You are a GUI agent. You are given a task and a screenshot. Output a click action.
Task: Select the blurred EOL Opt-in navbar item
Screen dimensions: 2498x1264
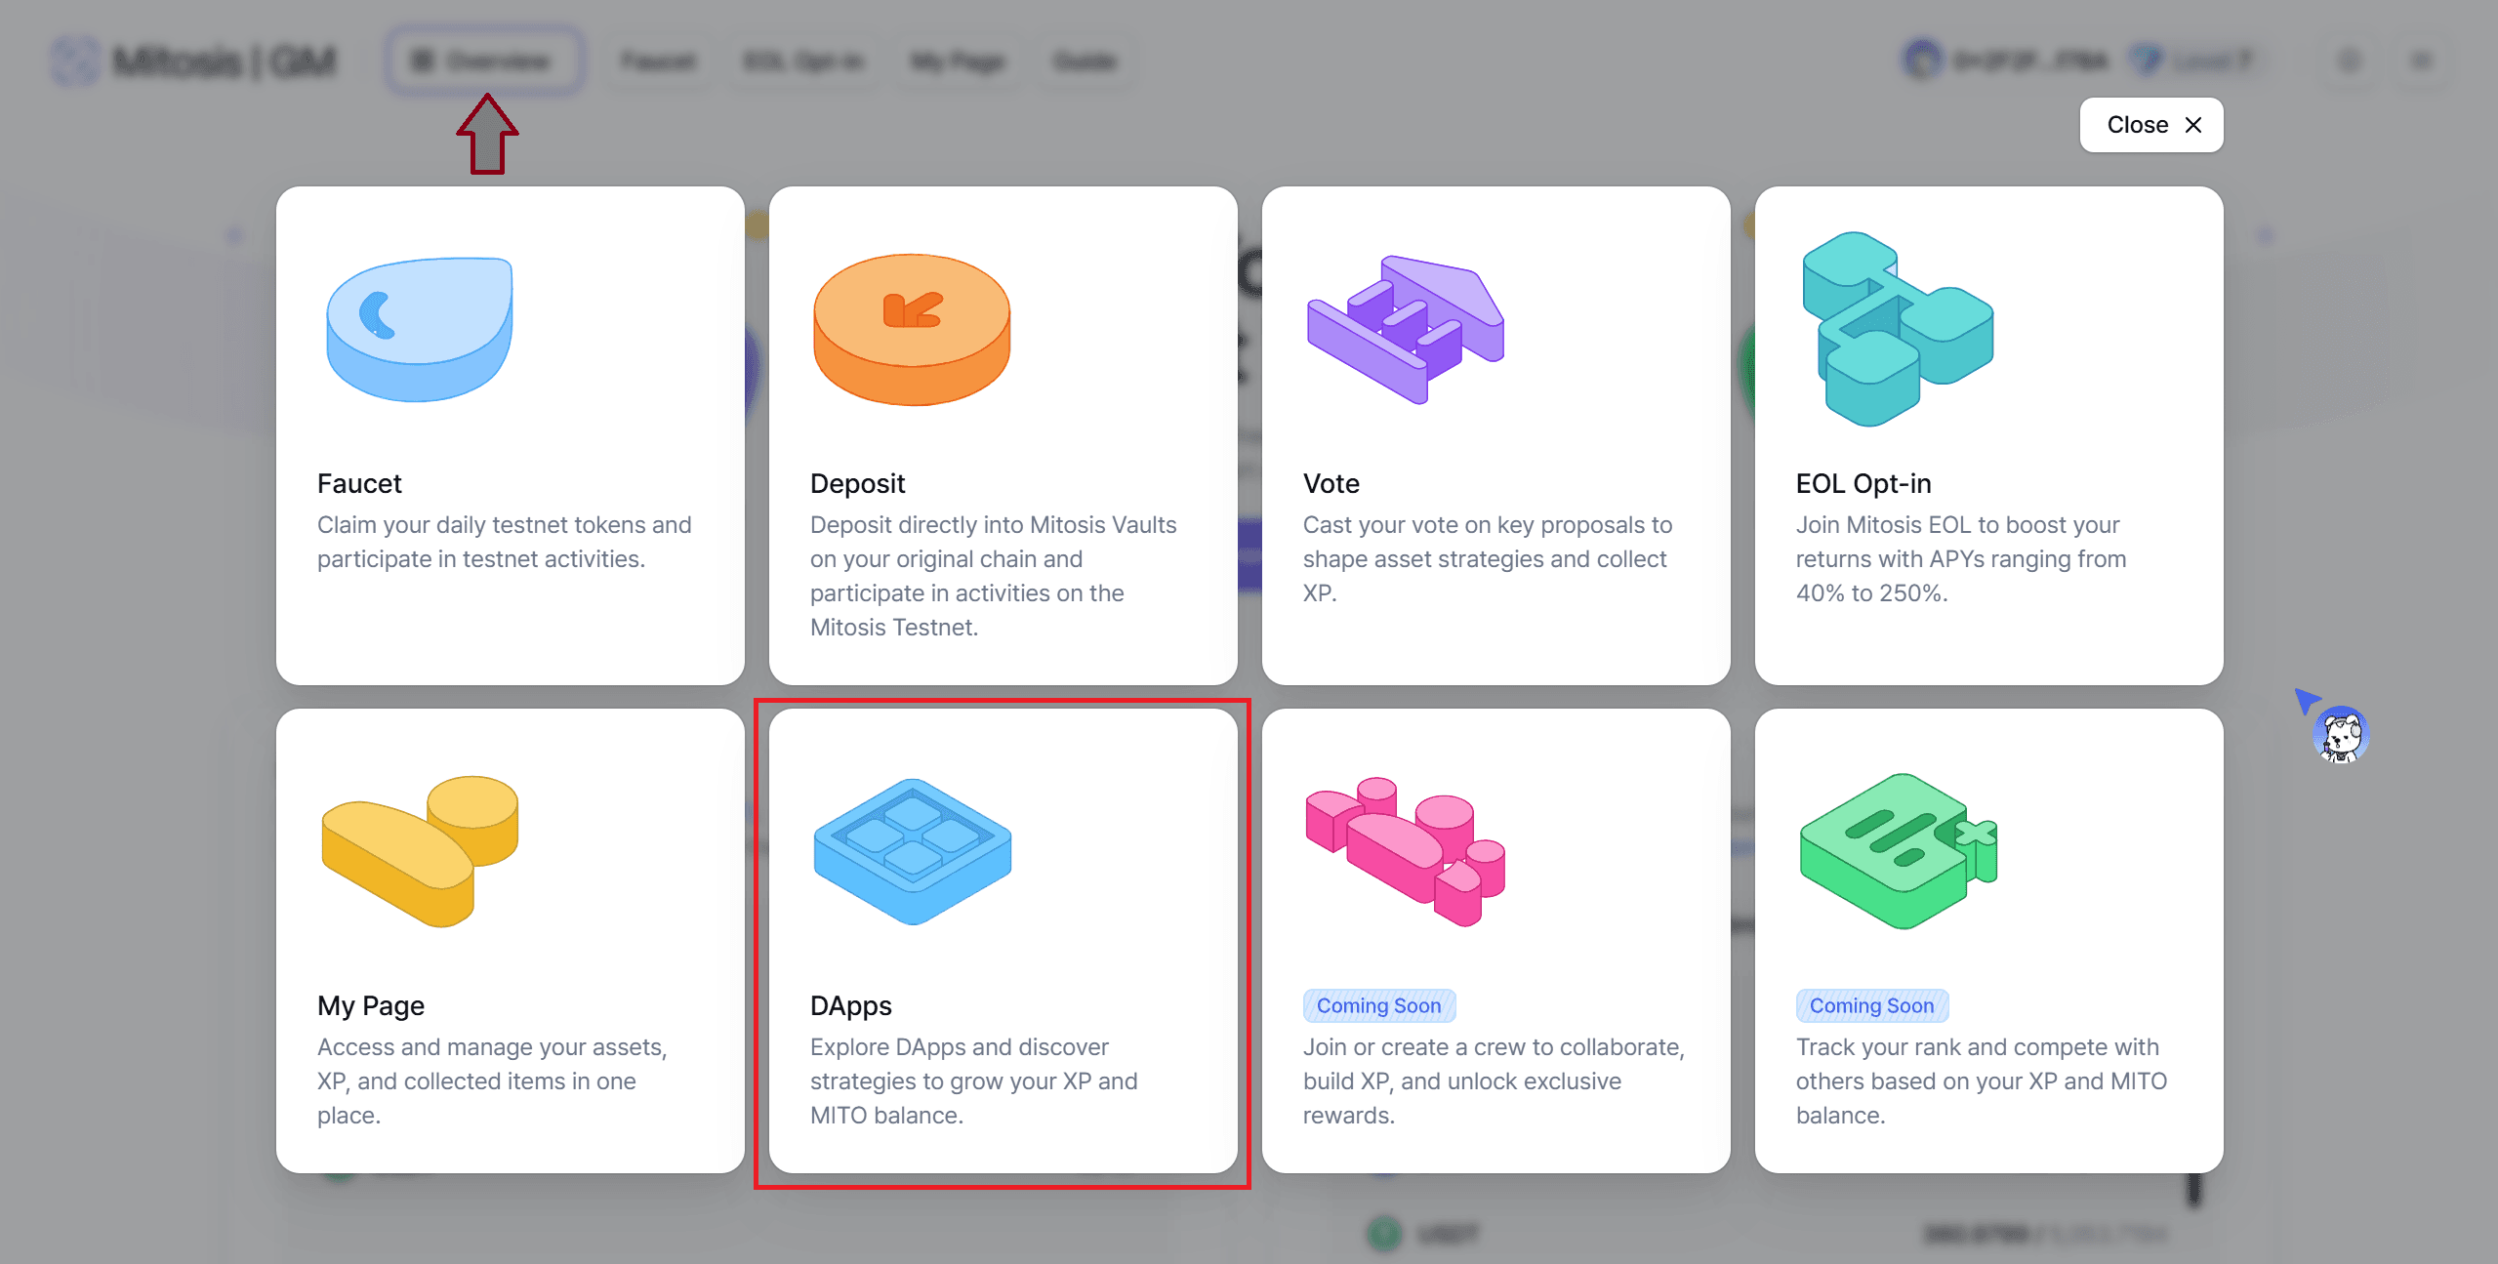tap(803, 61)
